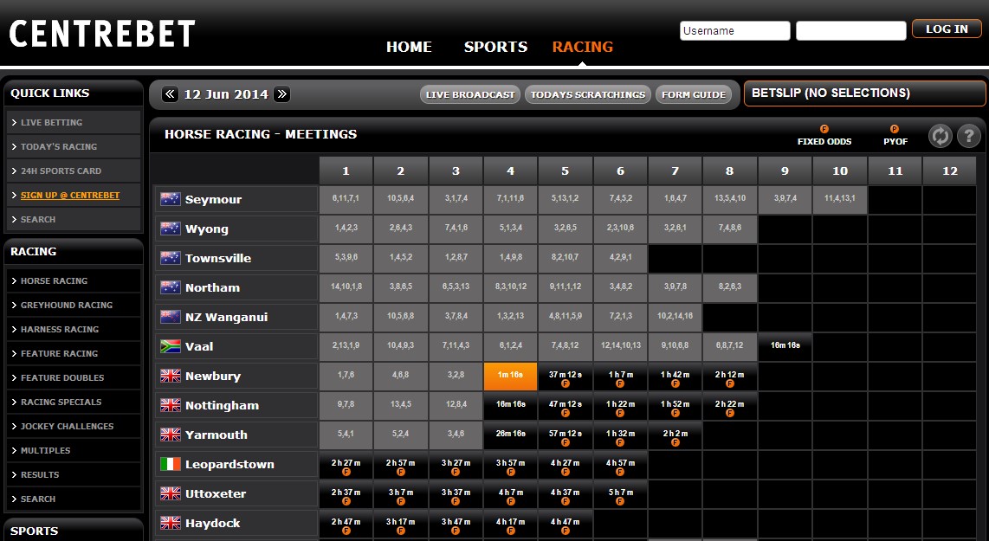This screenshot has width=989, height=541.
Task: Focus the Username input field
Action: coord(734,31)
